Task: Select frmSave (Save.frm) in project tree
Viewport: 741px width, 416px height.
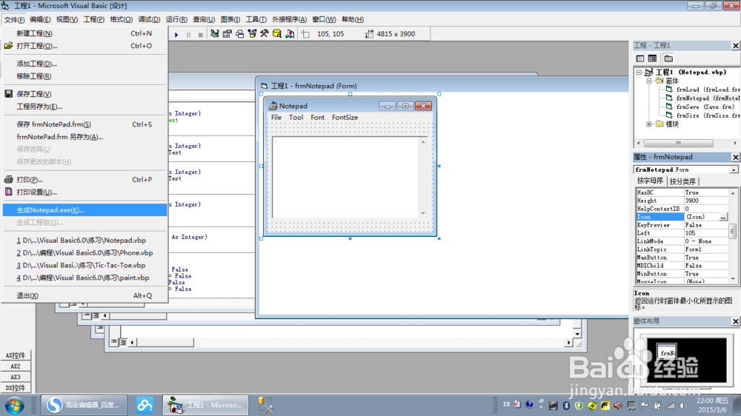Action: tap(700, 107)
